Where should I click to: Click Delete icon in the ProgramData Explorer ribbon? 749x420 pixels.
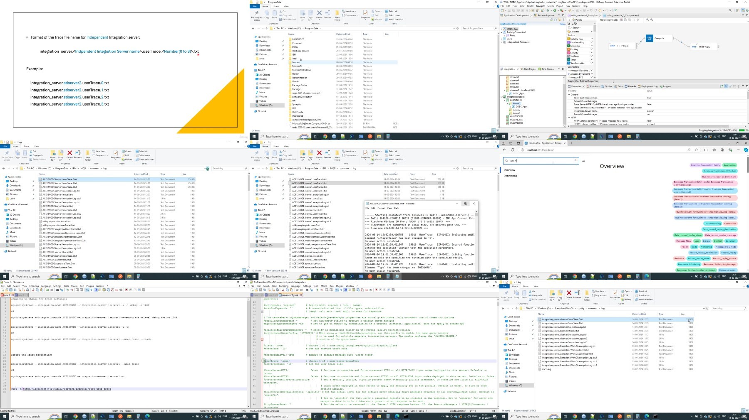coord(319,14)
